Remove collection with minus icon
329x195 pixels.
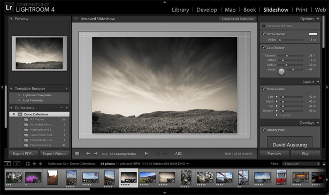click(61, 108)
